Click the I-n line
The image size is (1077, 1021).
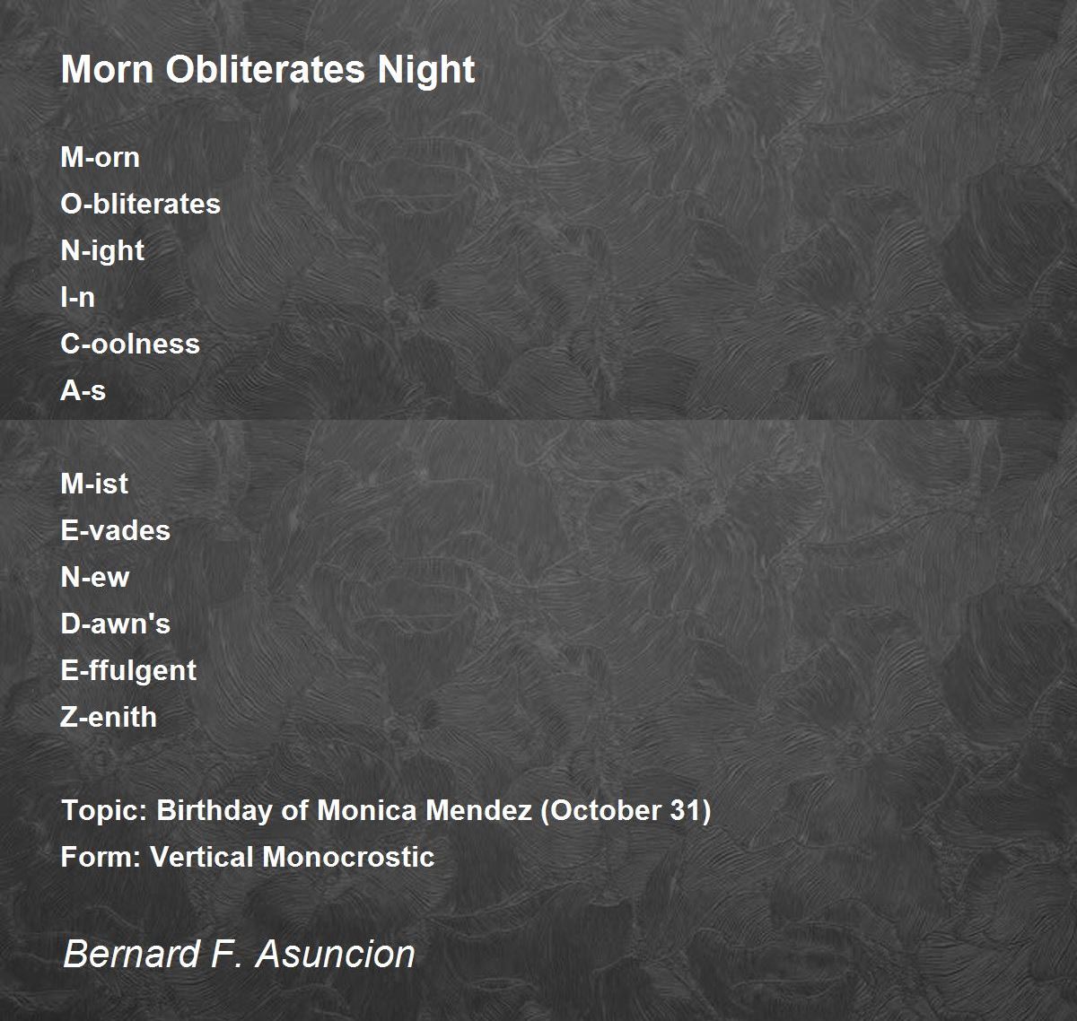77,298
